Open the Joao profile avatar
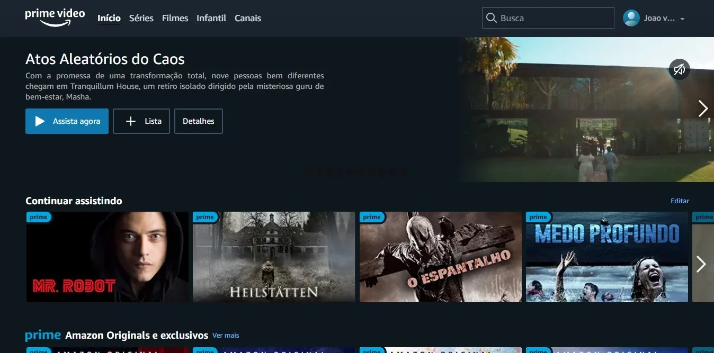714x353 pixels. pyautogui.click(x=631, y=18)
